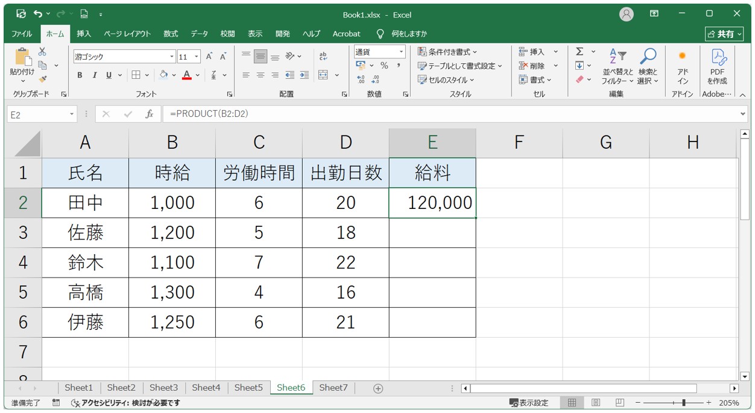Switch to Normal view in status bar
755x413 pixels.
click(572, 403)
